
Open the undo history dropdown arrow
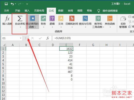point(16,4)
